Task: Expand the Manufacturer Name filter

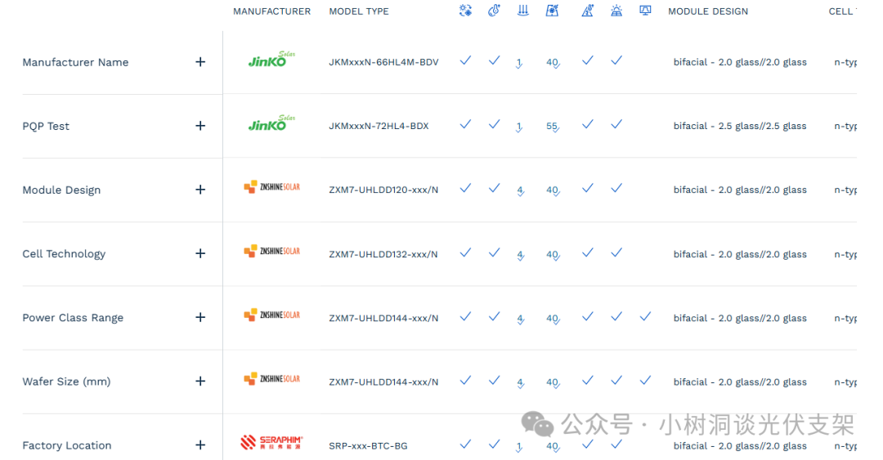Action: [200, 62]
